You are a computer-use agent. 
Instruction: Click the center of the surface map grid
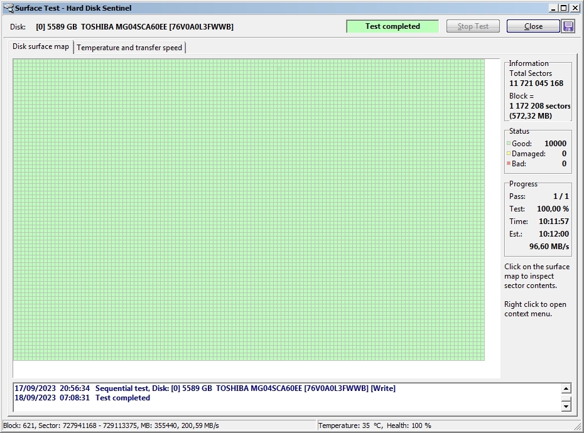249,210
